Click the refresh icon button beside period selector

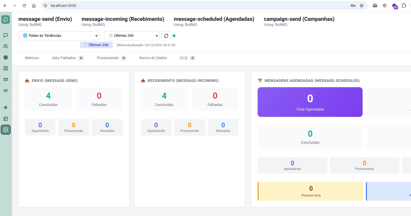166,36
